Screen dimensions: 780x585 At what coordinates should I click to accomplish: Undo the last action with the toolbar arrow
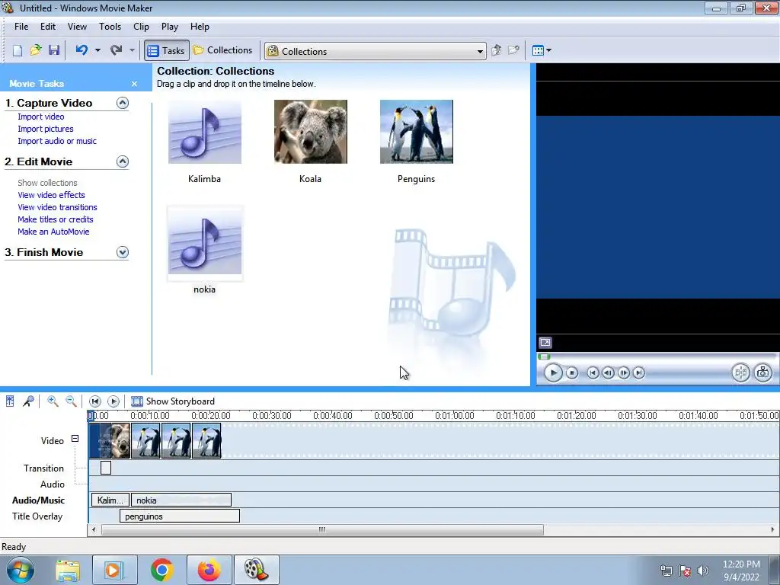[x=82, y=50]
